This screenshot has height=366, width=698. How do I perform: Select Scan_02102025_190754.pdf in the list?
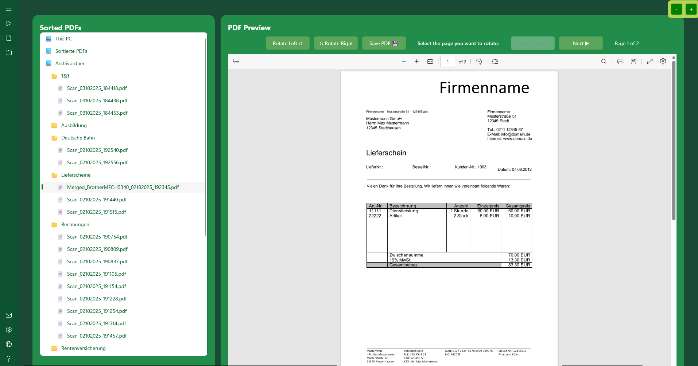coord(97,237)
